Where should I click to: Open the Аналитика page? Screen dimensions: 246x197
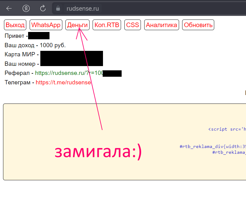point(162,25)
